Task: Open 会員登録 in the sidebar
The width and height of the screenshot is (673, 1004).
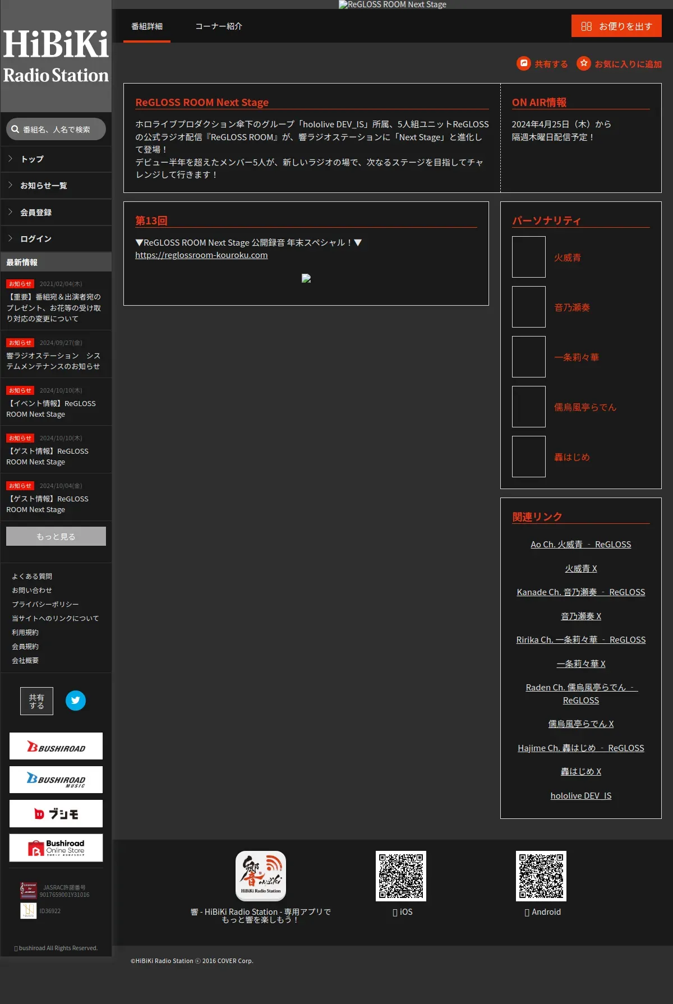Action: click(x=56, y=213)
